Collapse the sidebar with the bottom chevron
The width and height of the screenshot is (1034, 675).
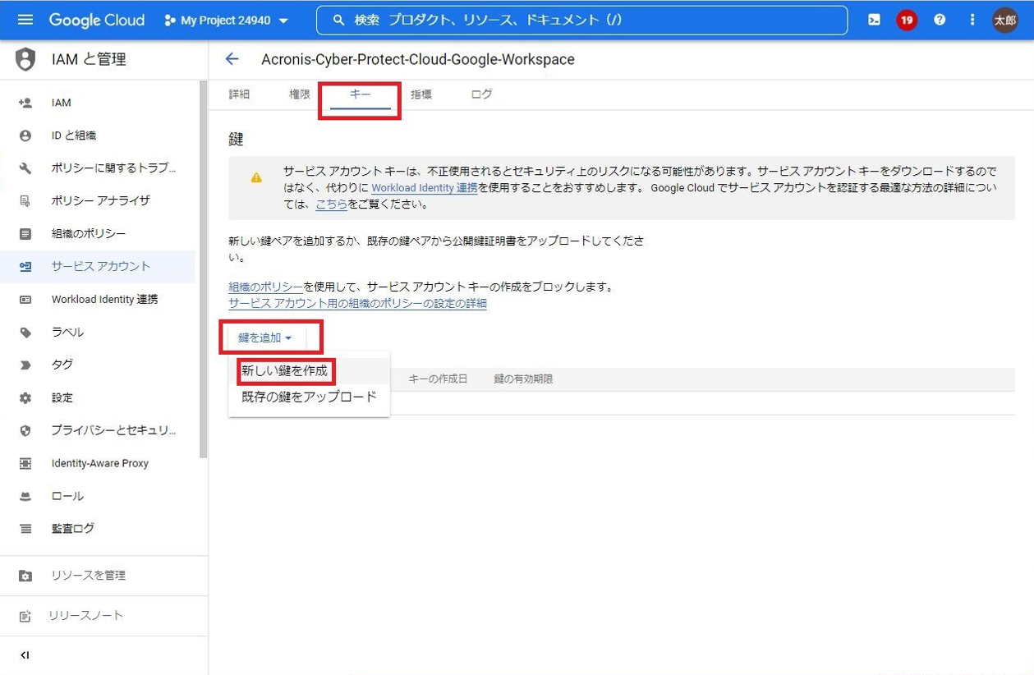point(25,655)
